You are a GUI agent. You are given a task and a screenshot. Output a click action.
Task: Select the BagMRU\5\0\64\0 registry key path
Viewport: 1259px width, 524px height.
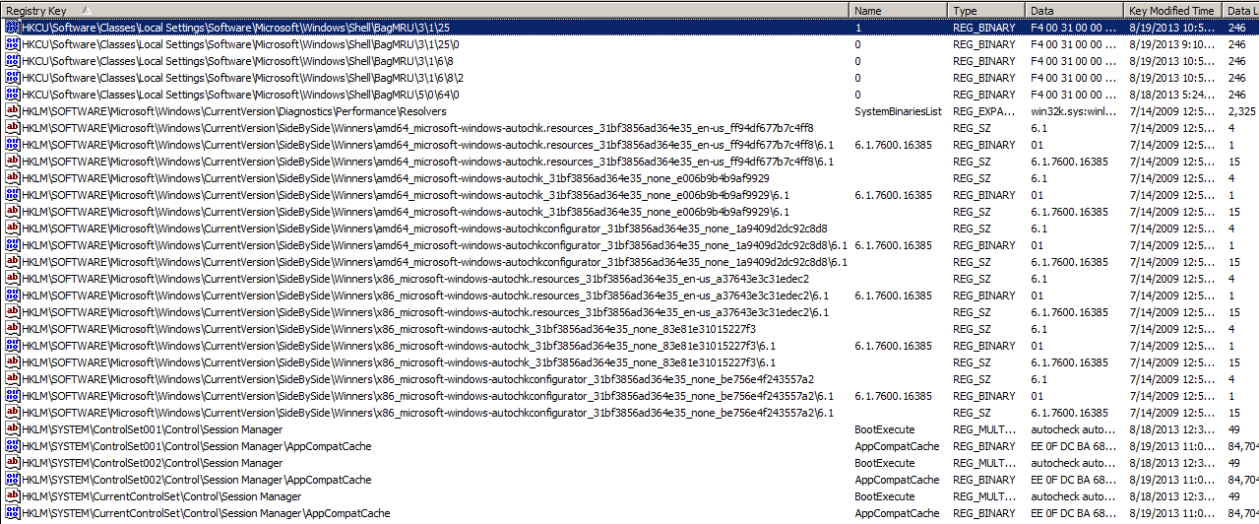coord(241,95)
